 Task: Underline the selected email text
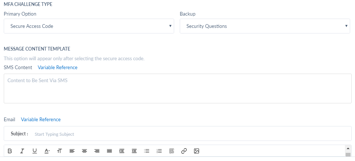pyautogui.click(x=34, y=151)
